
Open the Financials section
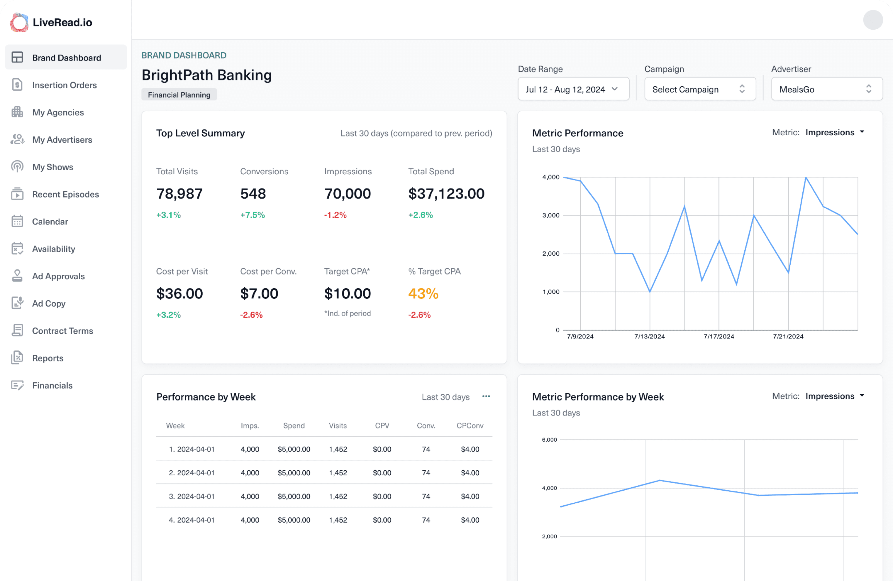[x=52, y=385]
